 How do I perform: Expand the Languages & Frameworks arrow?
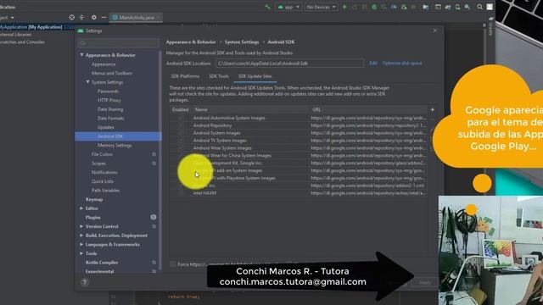(x=81, y=244)
